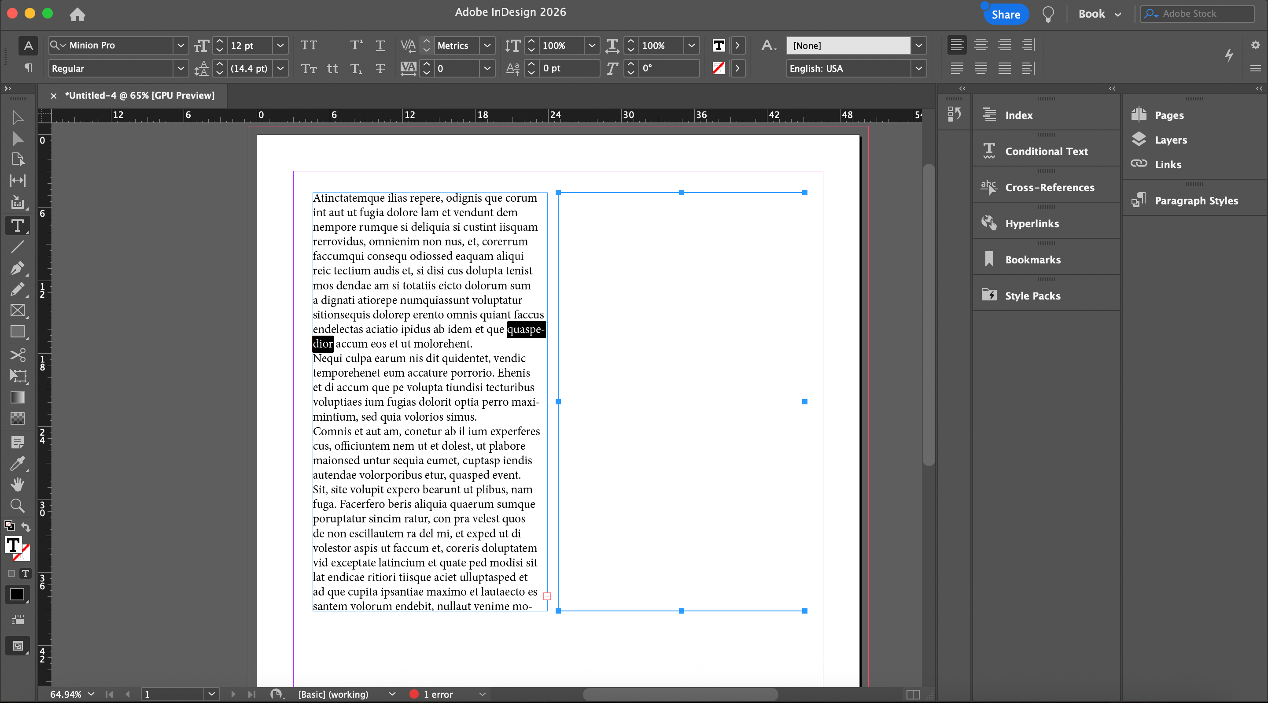Screen dimensions: 1268x703
Task: Select the Gap tool
Action: coord(17,181)
